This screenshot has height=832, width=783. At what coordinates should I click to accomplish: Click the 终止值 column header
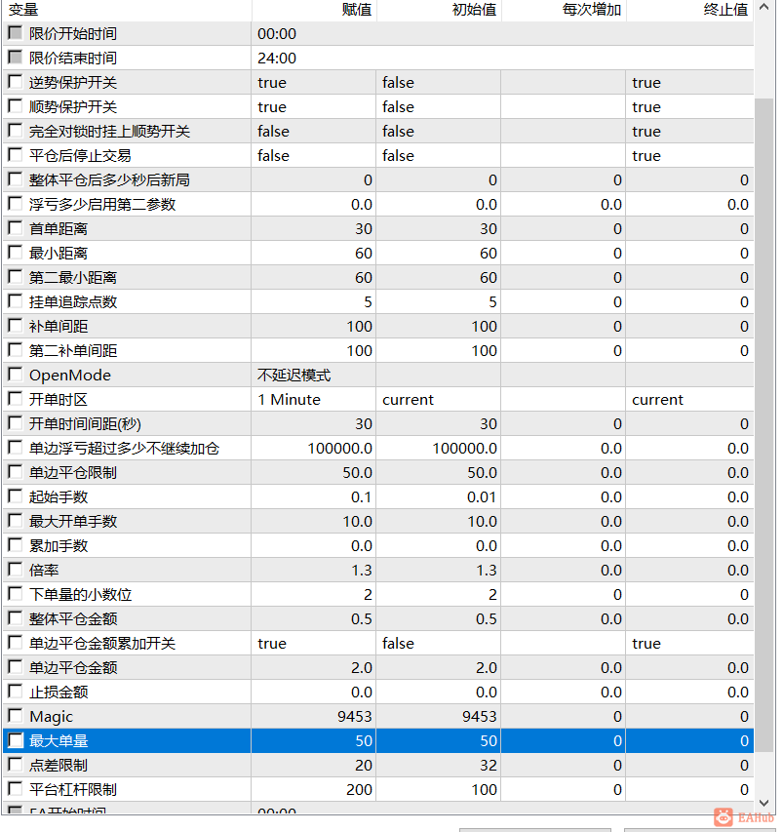coord(690,10)
